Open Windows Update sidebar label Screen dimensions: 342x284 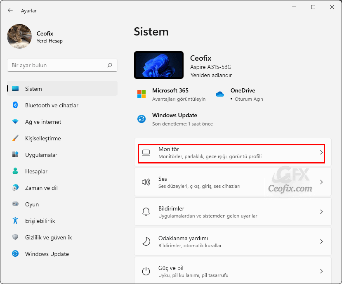tap(47, 254)
